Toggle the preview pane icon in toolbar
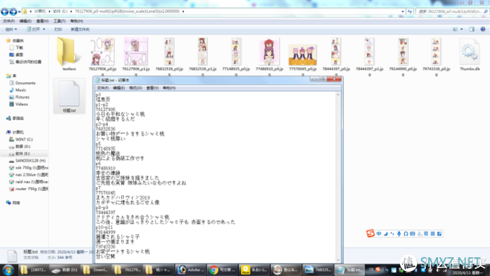 [x=472, y=29]
